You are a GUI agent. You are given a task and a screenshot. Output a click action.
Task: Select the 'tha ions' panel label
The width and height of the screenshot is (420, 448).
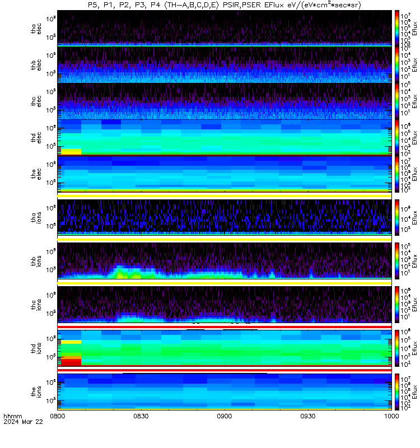[36, 217]
